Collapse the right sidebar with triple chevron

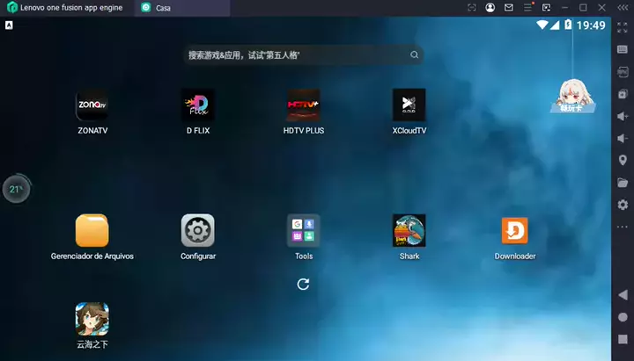coord(622,7)
